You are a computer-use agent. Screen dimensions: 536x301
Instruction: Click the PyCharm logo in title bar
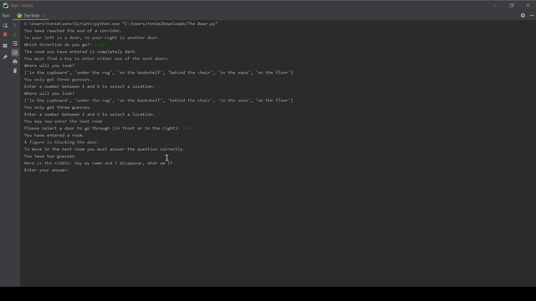(5, 5)
